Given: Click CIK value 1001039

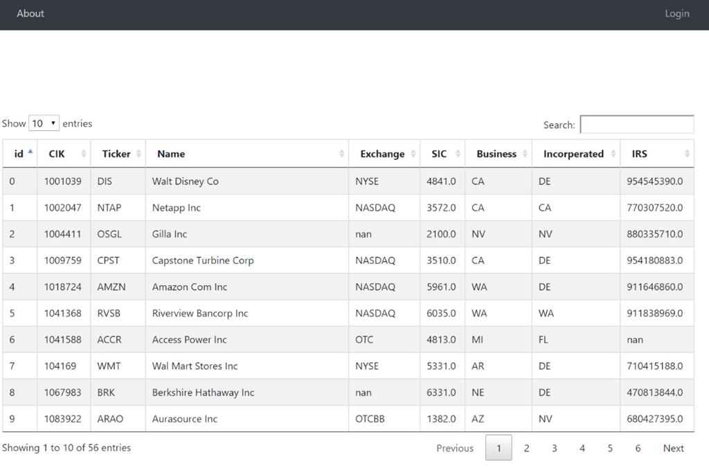Looking at the screenshot, I should [62, 181].
